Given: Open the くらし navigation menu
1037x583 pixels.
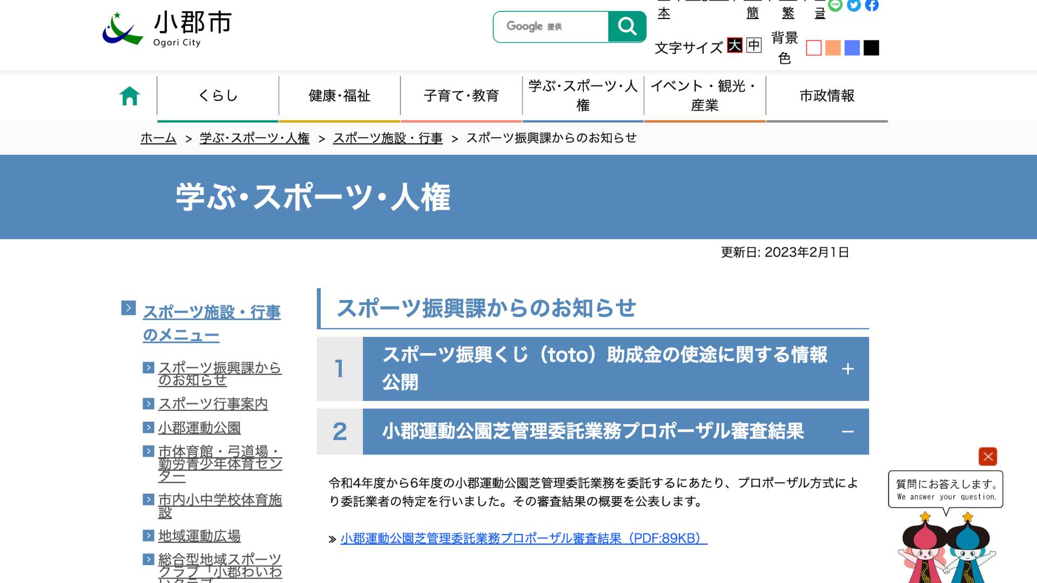Looking at the screenshot, I should point(218,96).
